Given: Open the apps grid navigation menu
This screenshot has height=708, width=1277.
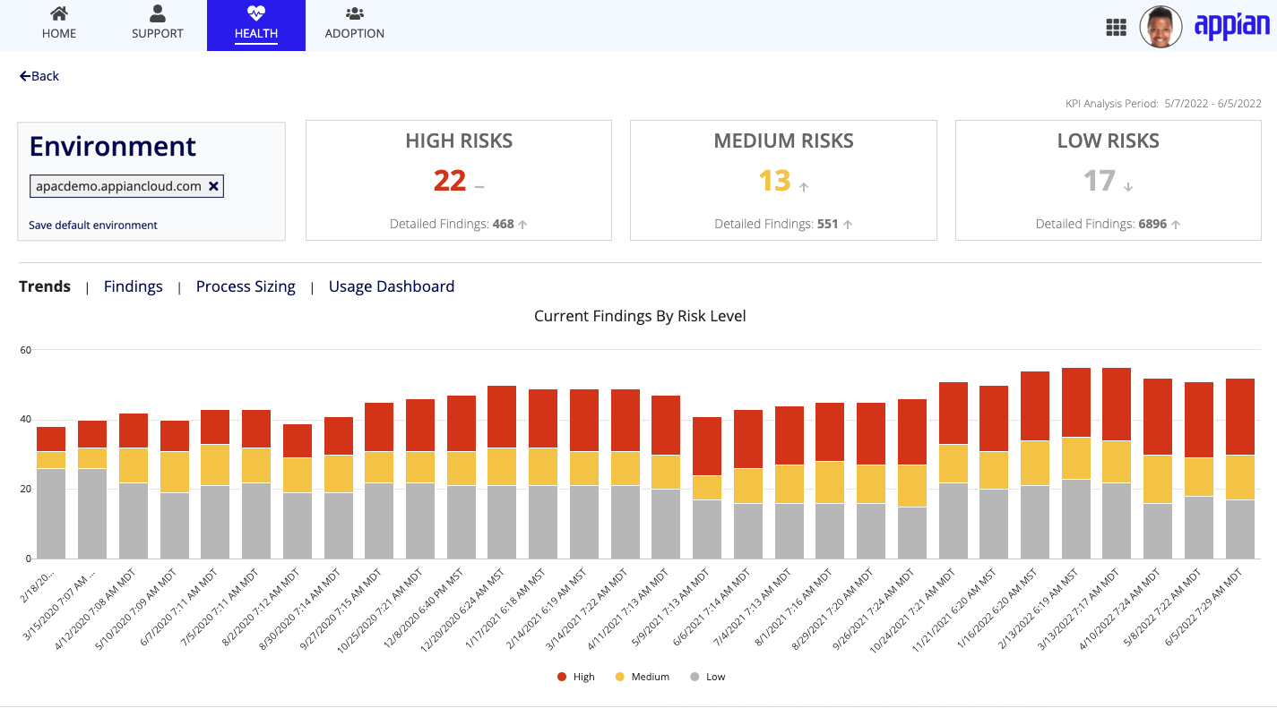Looking at the screenshot, I should coord(1116,28).
